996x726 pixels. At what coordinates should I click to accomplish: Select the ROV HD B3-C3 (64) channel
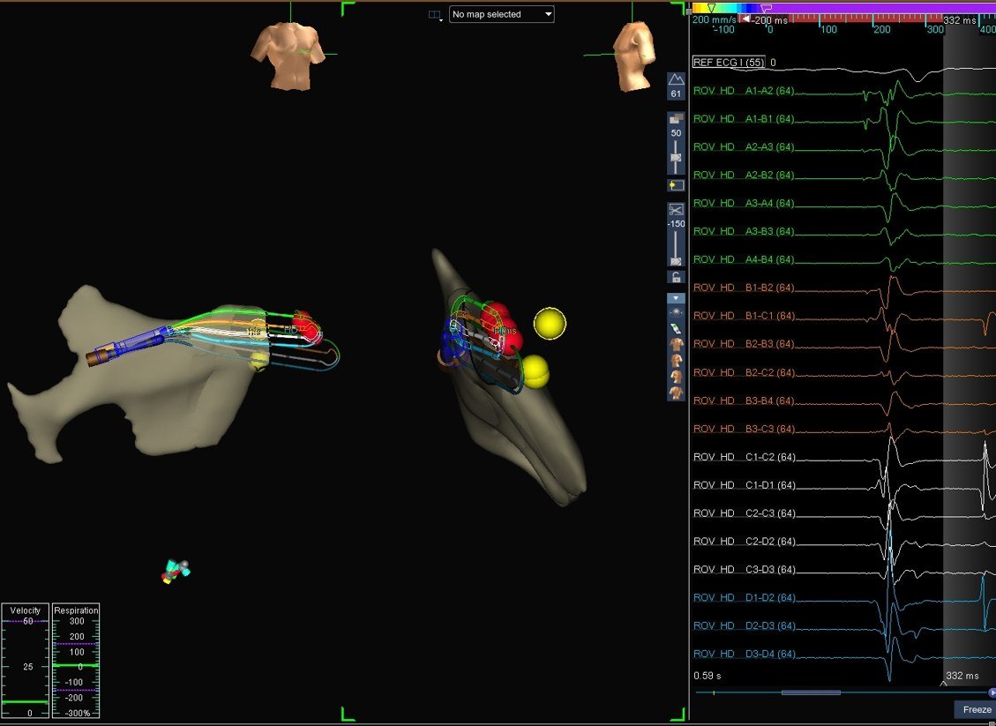tap(744, 429)
